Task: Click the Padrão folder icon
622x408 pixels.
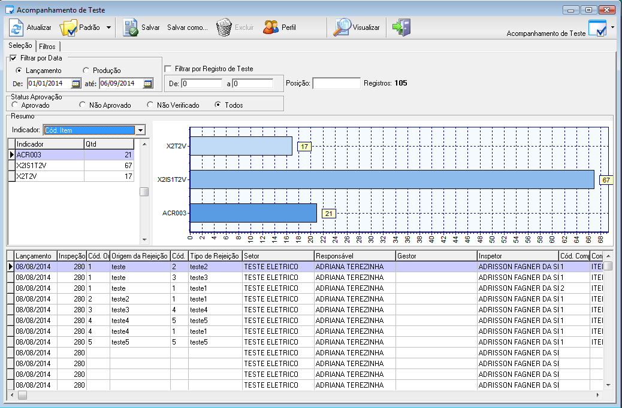Action: pos(68,28)
